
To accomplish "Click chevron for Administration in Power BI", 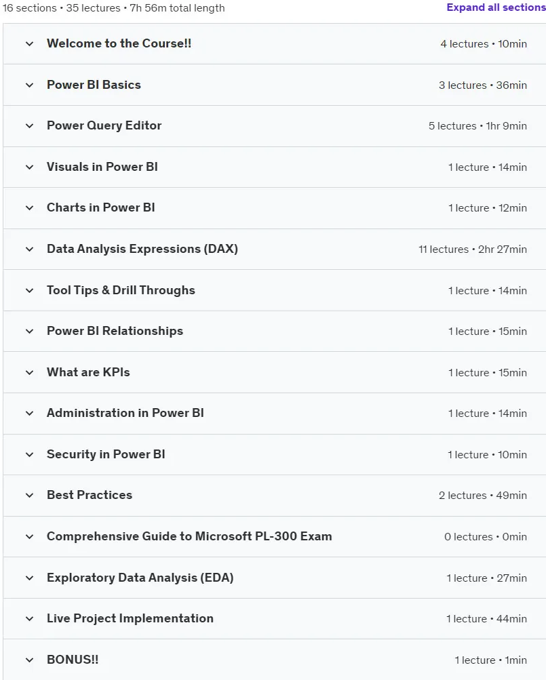I will coord(30,414).
